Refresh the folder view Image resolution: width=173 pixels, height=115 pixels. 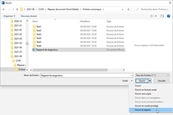point(128,10)
